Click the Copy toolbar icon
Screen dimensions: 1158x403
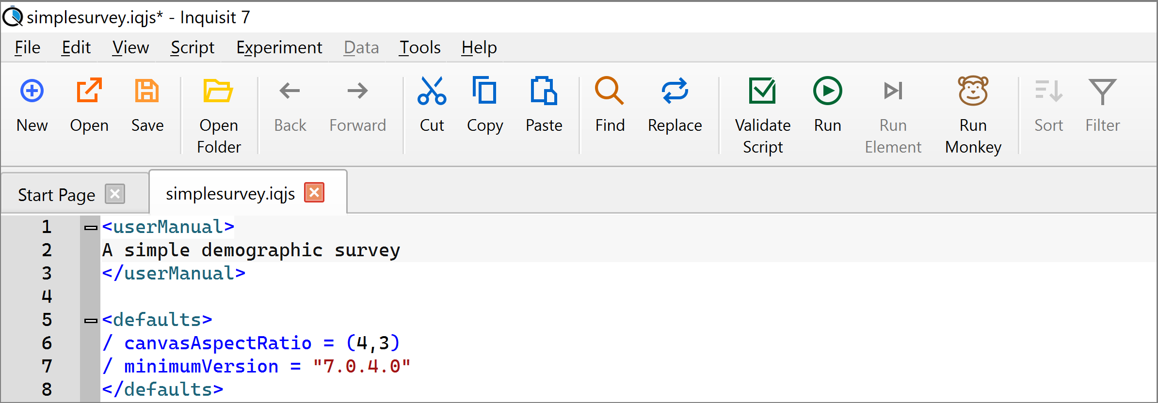484,91
